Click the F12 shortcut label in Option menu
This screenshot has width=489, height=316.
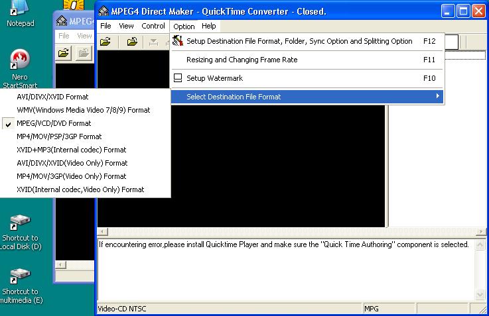tap(429, 41)
